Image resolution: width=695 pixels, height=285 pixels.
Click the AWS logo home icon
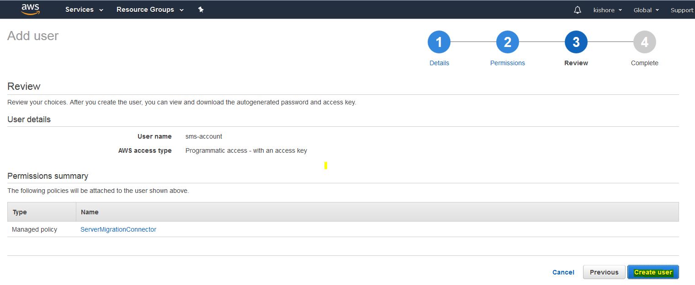coord(30,10)
